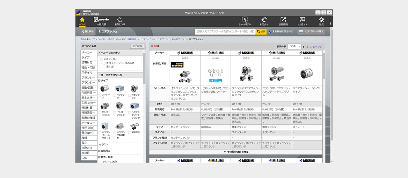The width and height of the screenshot is (408, 178).
Task: Toggle 入力候補を表示する checkbox
Action: pos(270,32)
